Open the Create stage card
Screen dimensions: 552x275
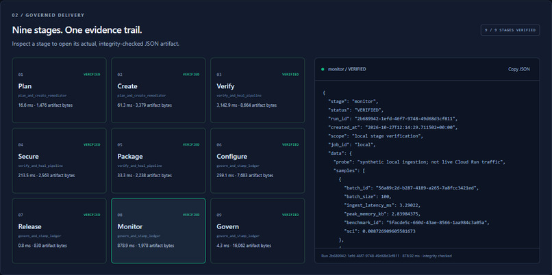(x=158, y=90)
